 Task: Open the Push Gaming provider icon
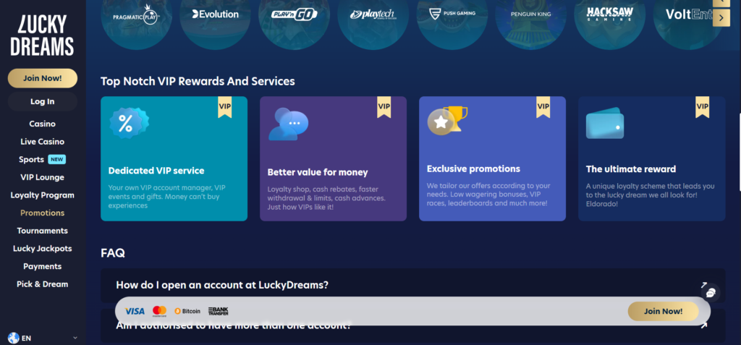point(452,16)
